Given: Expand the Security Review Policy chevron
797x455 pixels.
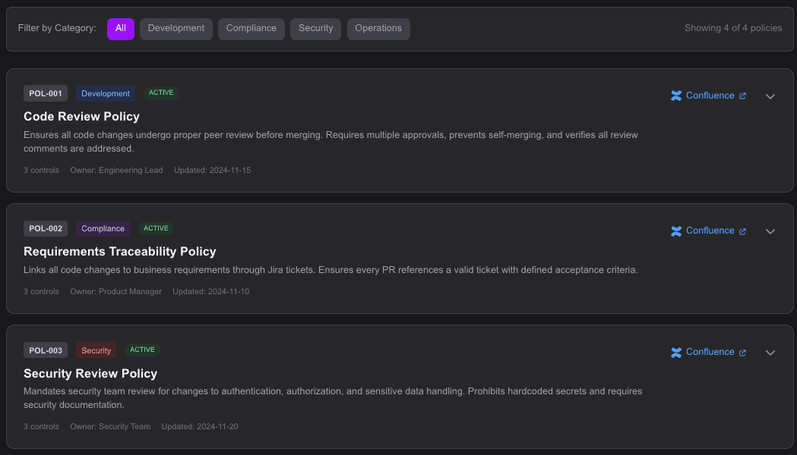Looking at the screenshot, I should (x=770, y=353).
